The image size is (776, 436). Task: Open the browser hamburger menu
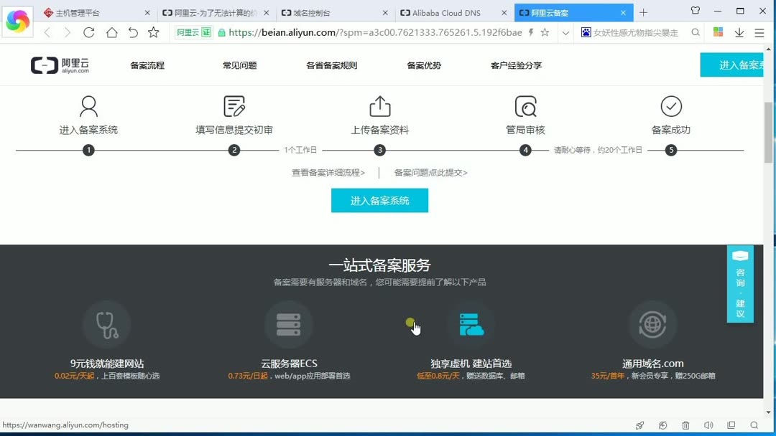click(759, 32)
